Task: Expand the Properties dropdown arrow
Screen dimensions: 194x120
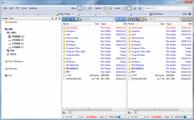Action: point(145,14)
